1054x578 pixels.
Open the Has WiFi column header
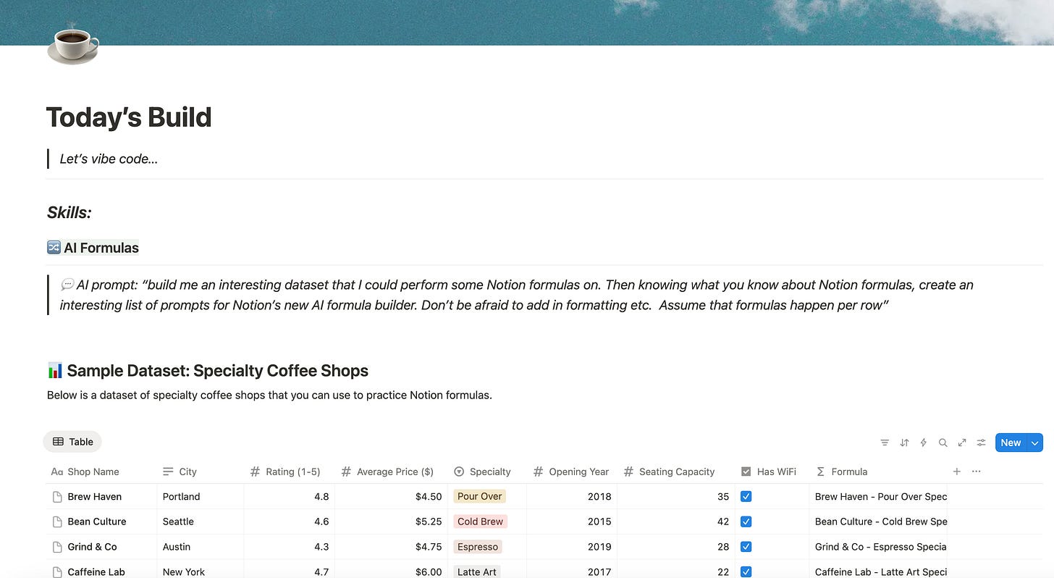[x=772, y=472]
